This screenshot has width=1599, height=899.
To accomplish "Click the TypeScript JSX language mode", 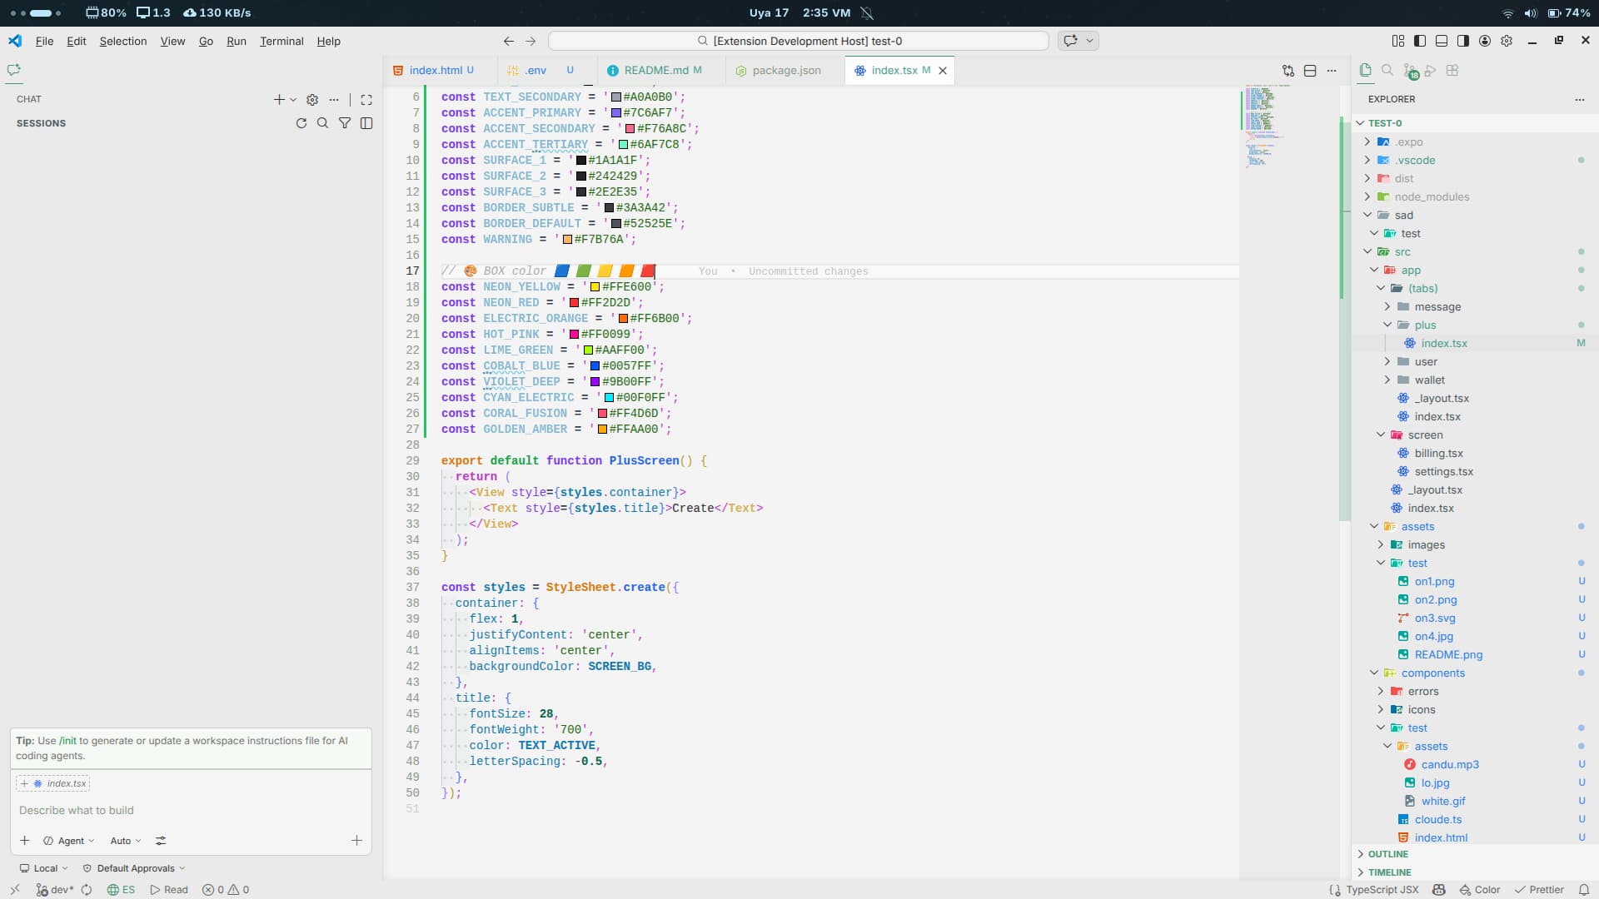I will pyautogui.click(x=1382, y=890).
